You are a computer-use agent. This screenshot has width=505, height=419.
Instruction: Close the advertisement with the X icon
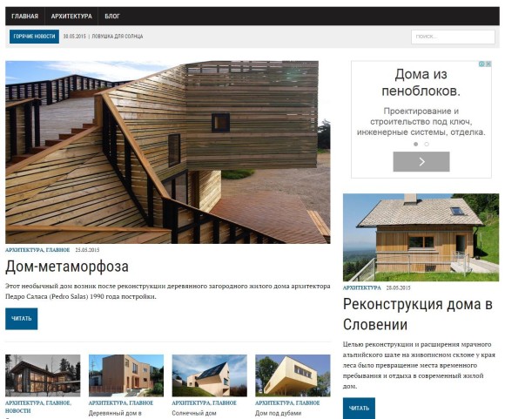pyautogui.click(x=488, y=64)
